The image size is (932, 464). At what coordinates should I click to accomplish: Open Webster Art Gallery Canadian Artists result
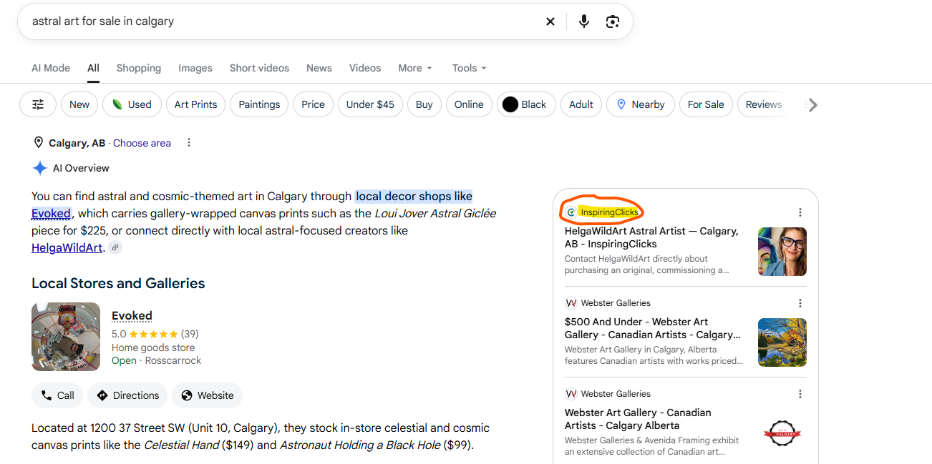(x=638, y=419)
